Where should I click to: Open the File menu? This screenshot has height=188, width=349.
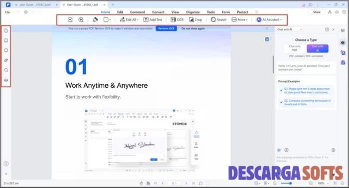coord(7,12)
